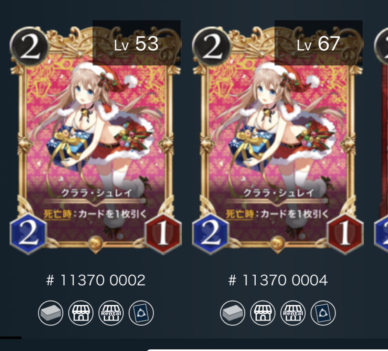Select card number # 11370 0002

tap(96, 280)
